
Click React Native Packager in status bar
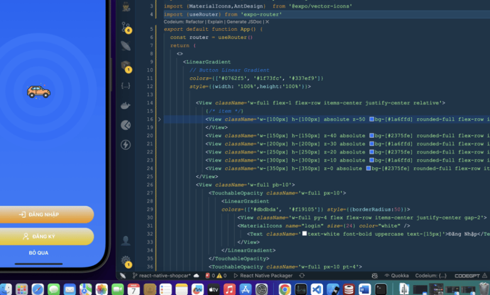(263, 276)
